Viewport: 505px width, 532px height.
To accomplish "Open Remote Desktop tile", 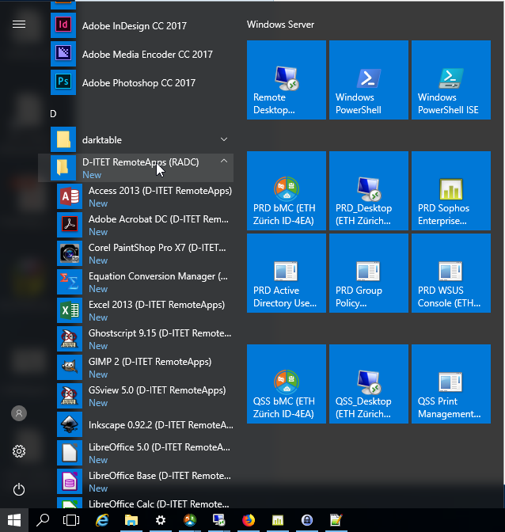I will (287, 80).
